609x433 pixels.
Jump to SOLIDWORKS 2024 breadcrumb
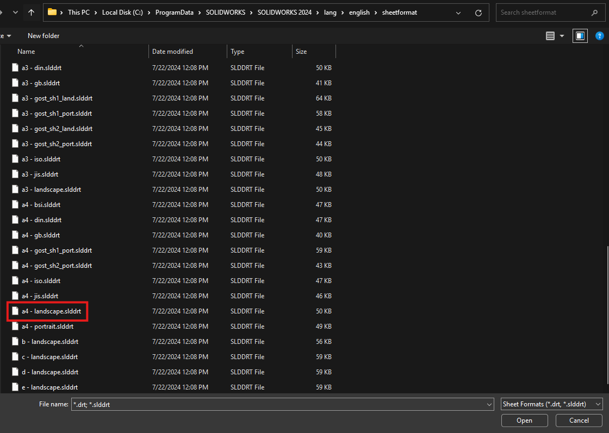click(284, 12)
